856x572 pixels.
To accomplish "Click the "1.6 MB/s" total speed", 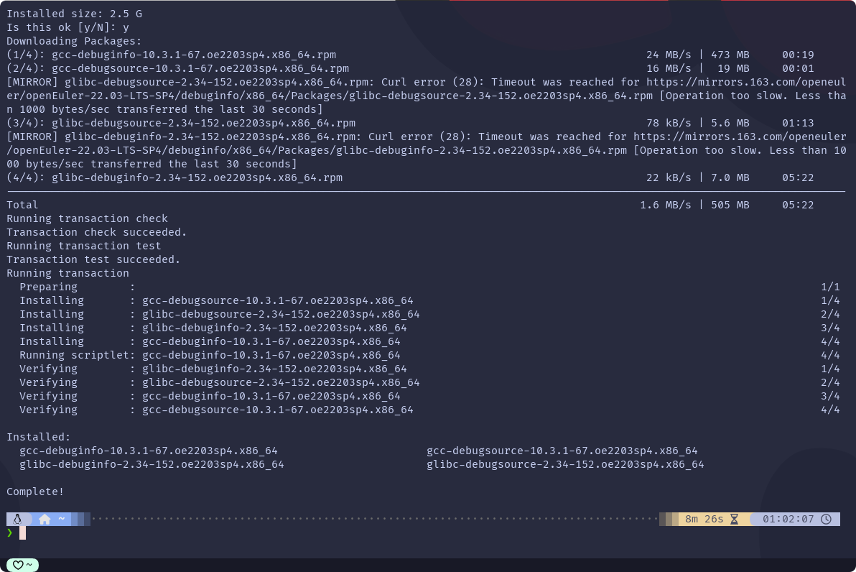I will coord(666,205).
